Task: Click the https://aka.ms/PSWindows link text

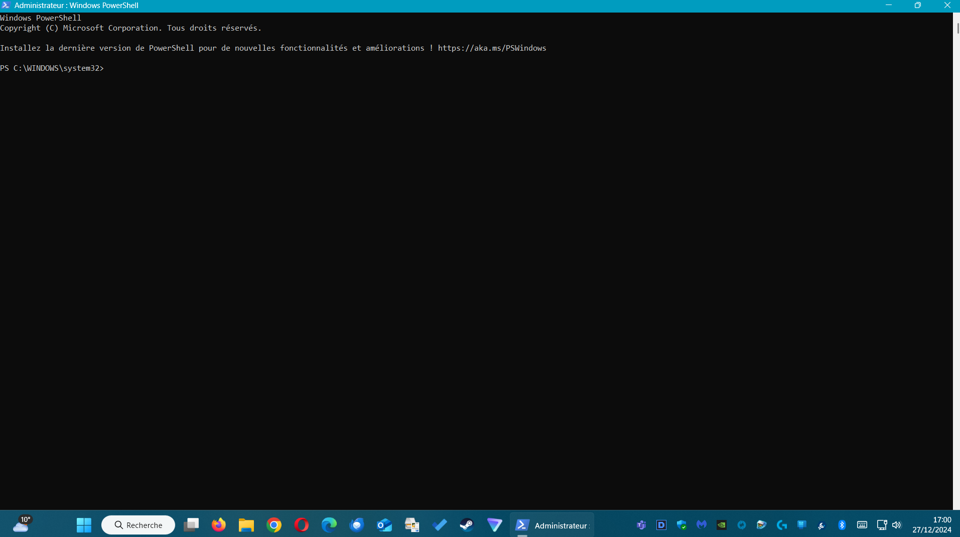Action: 492,48
